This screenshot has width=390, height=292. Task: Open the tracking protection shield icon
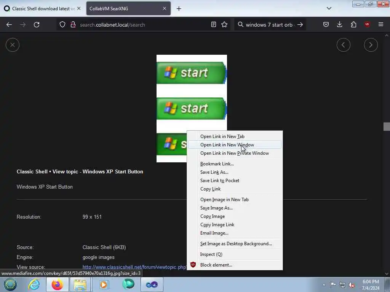62,25
